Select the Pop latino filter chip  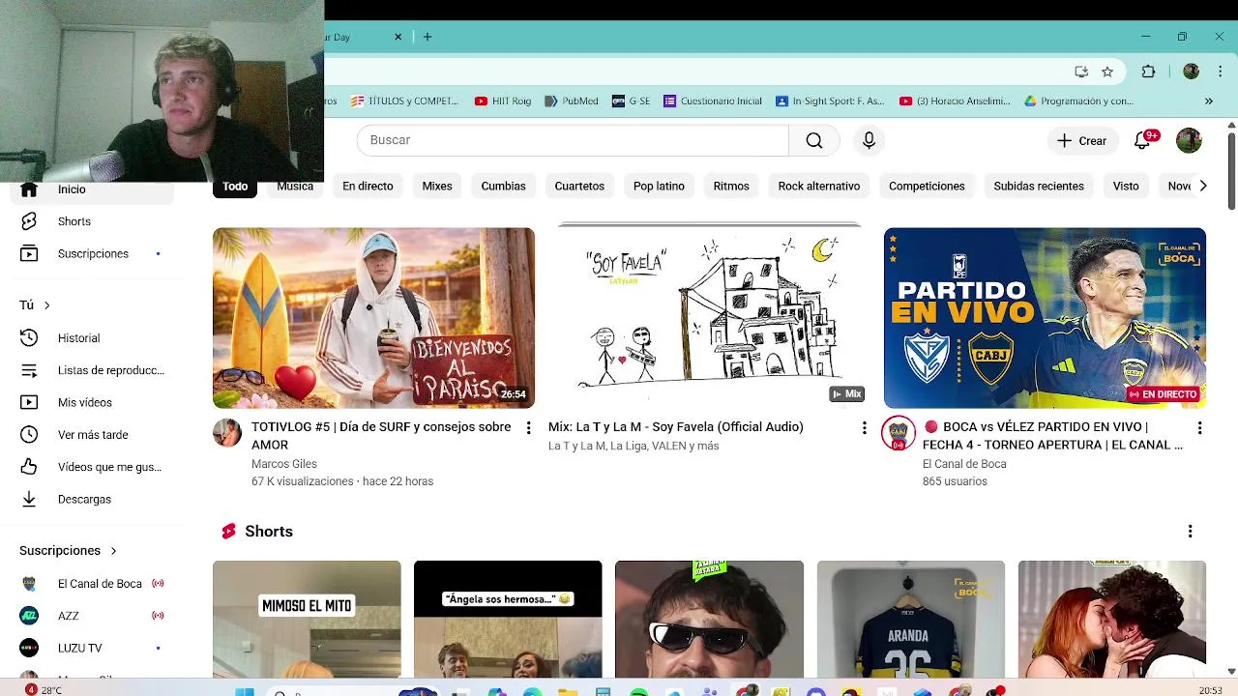click(659, 186)
